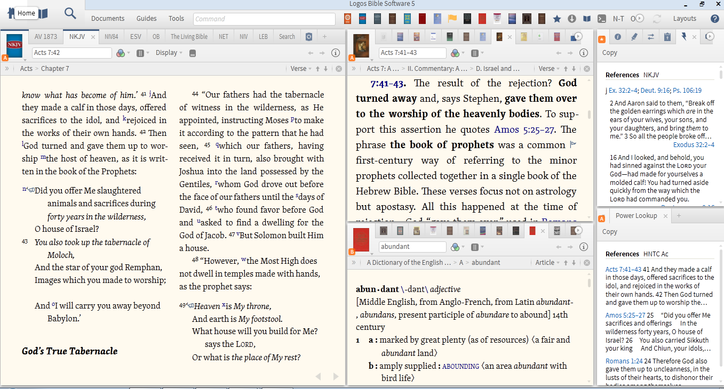Show info icon in dictionary panel toolbar
Screen dimensions: 724x389
[x=584, y=247]
